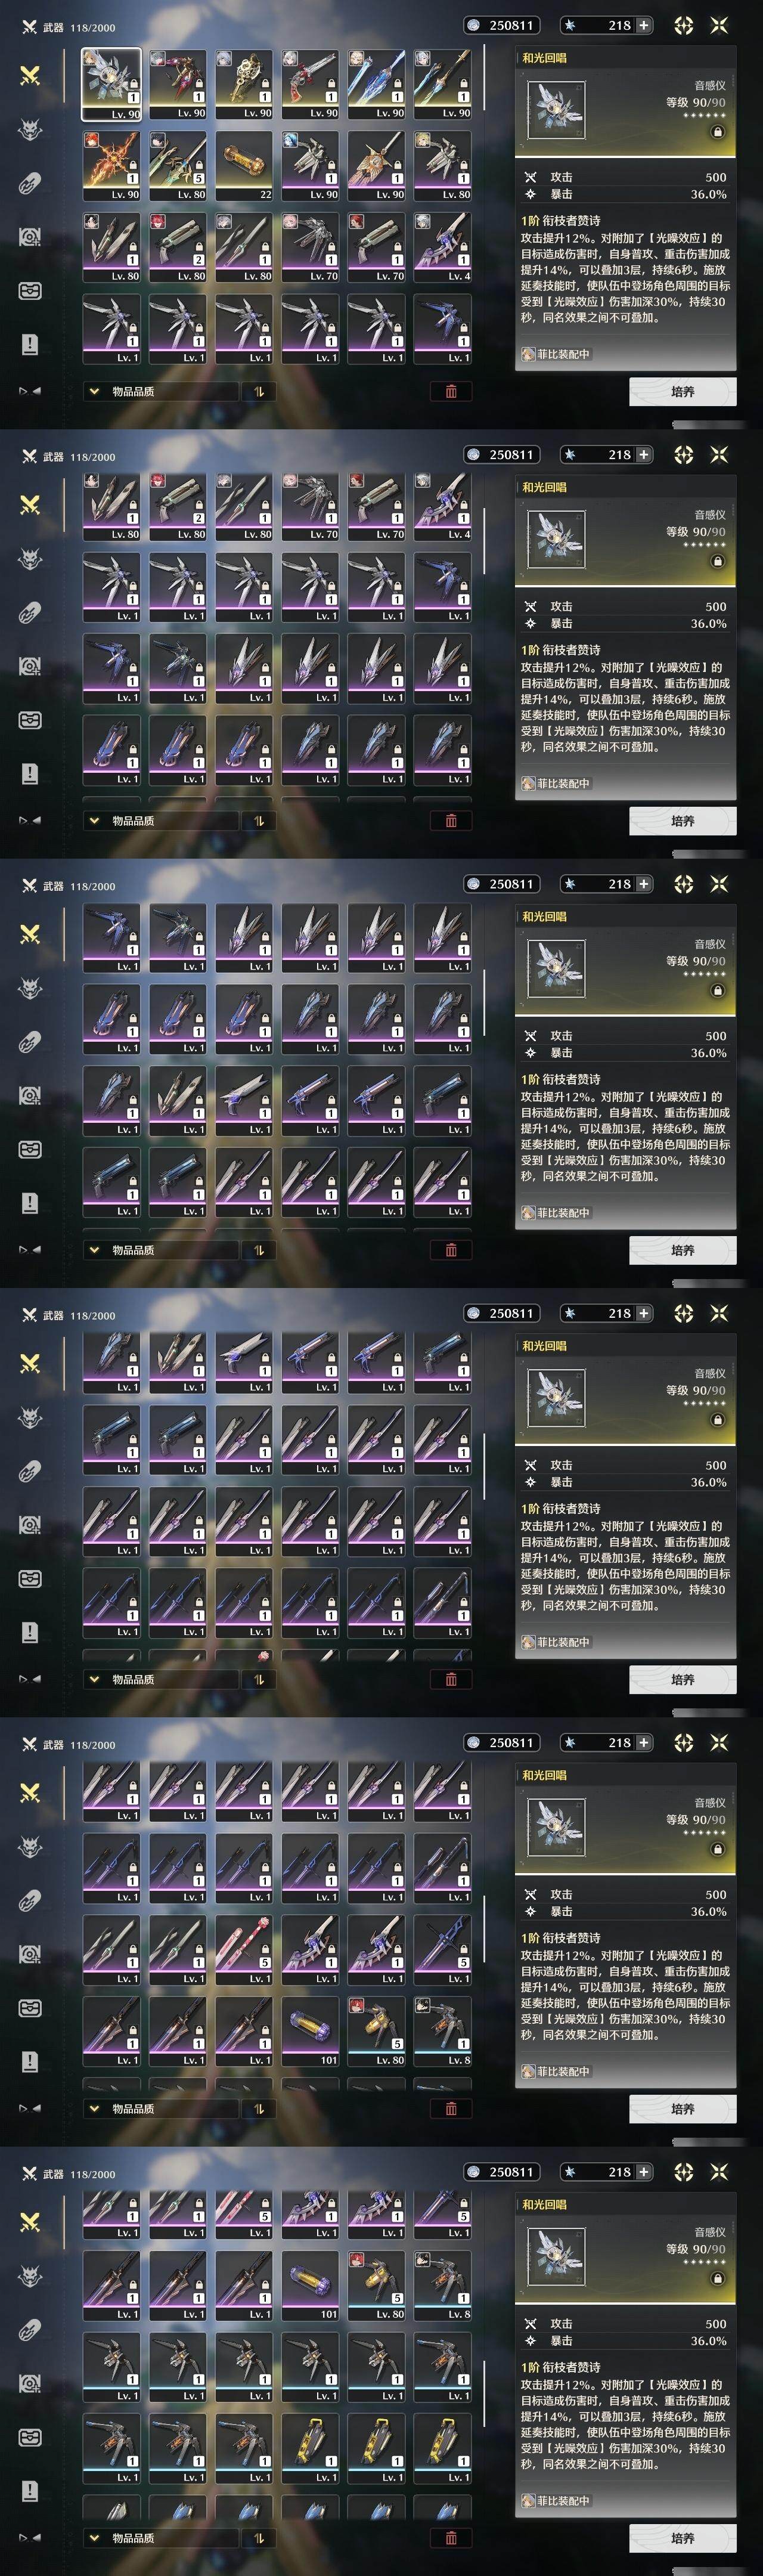Viewport: 763px width, 2576px height.
Task: Expand the 物品品质 dropdown in the bottommost screen
Action: (161, 2538)
